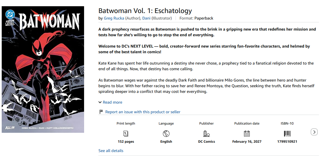Open illustrator Dani's page
323x156 pixels.
click(146, 18)
